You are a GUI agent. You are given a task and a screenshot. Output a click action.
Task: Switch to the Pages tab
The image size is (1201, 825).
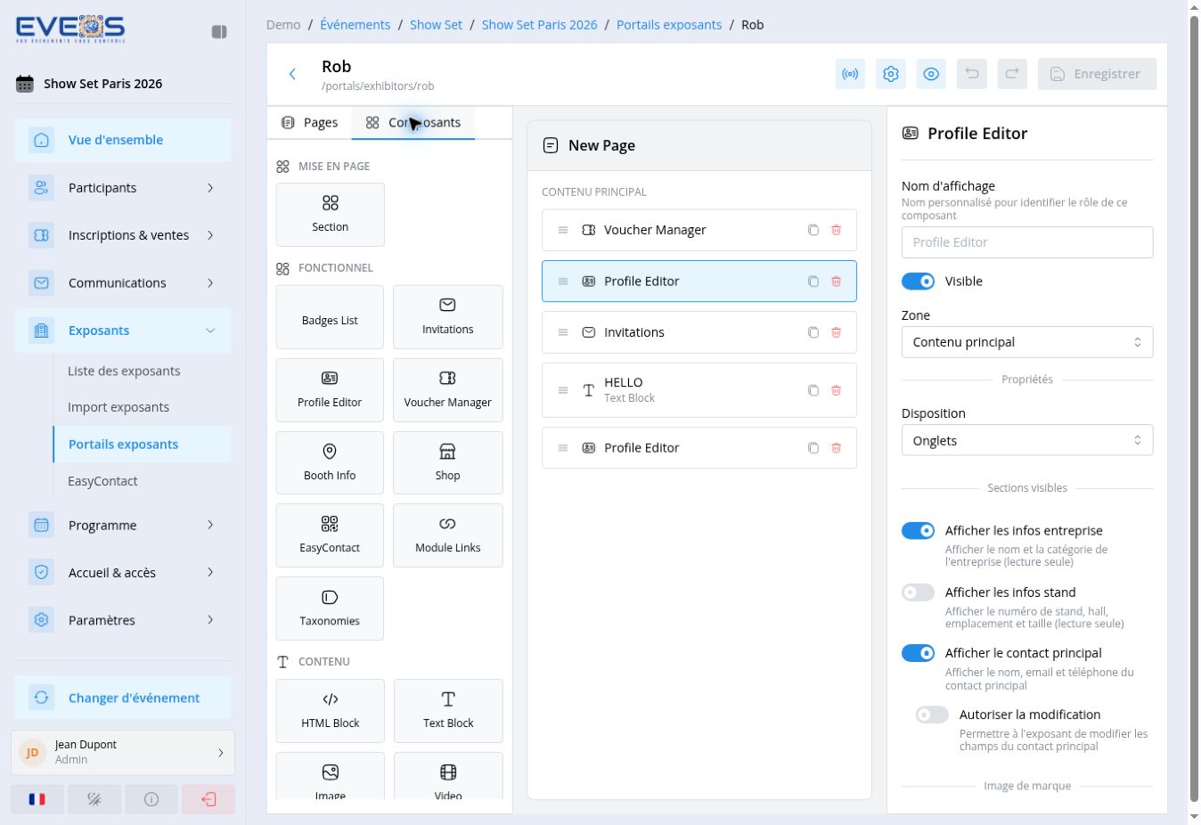click(x=309, y=123)
